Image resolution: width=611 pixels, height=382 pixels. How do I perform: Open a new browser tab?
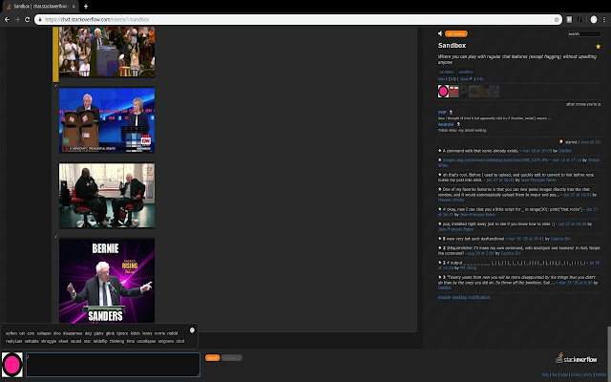pos(86,7)
